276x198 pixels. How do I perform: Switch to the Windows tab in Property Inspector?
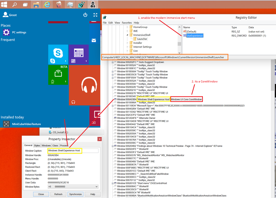46,146
